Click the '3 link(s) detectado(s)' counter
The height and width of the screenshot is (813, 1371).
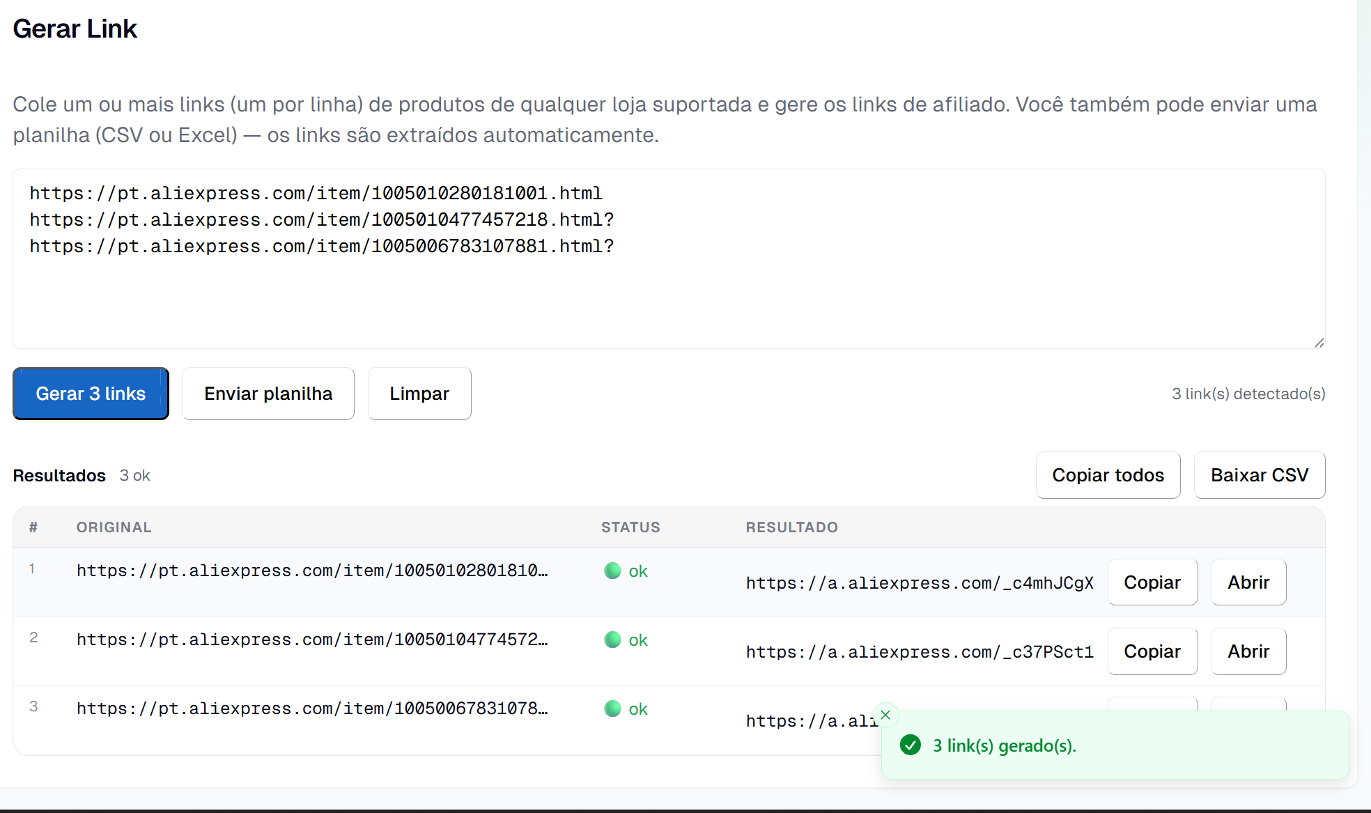(1248, 394)
